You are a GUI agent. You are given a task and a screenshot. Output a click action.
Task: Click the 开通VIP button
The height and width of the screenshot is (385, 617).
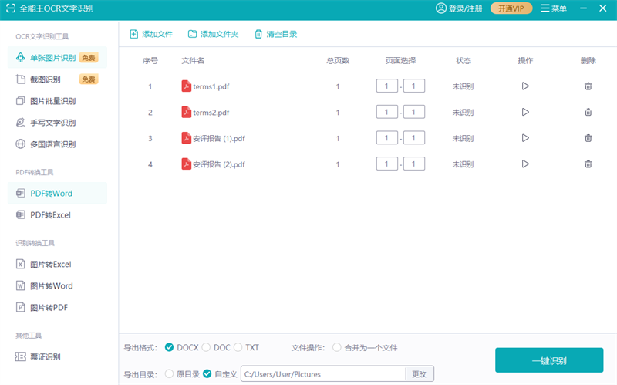tap(511, 8)
